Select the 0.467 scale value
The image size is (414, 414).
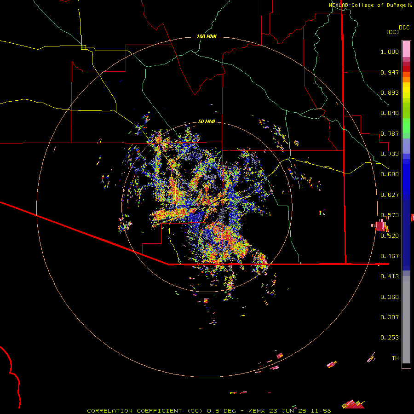click(x=390, y=256)
